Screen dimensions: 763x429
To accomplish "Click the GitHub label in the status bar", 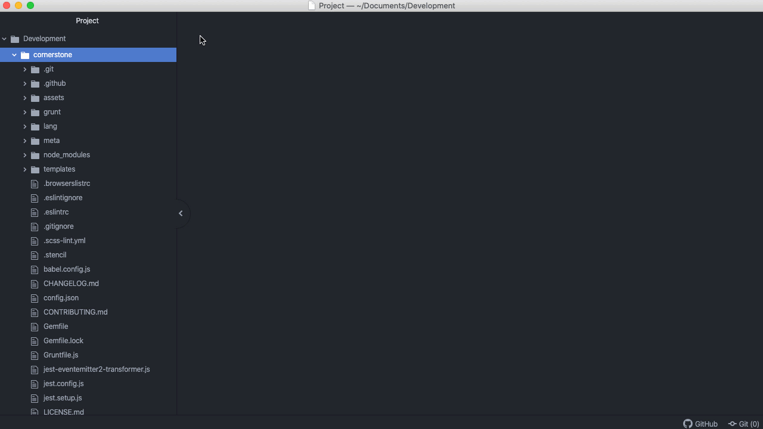I will click(x=705, y=424).
